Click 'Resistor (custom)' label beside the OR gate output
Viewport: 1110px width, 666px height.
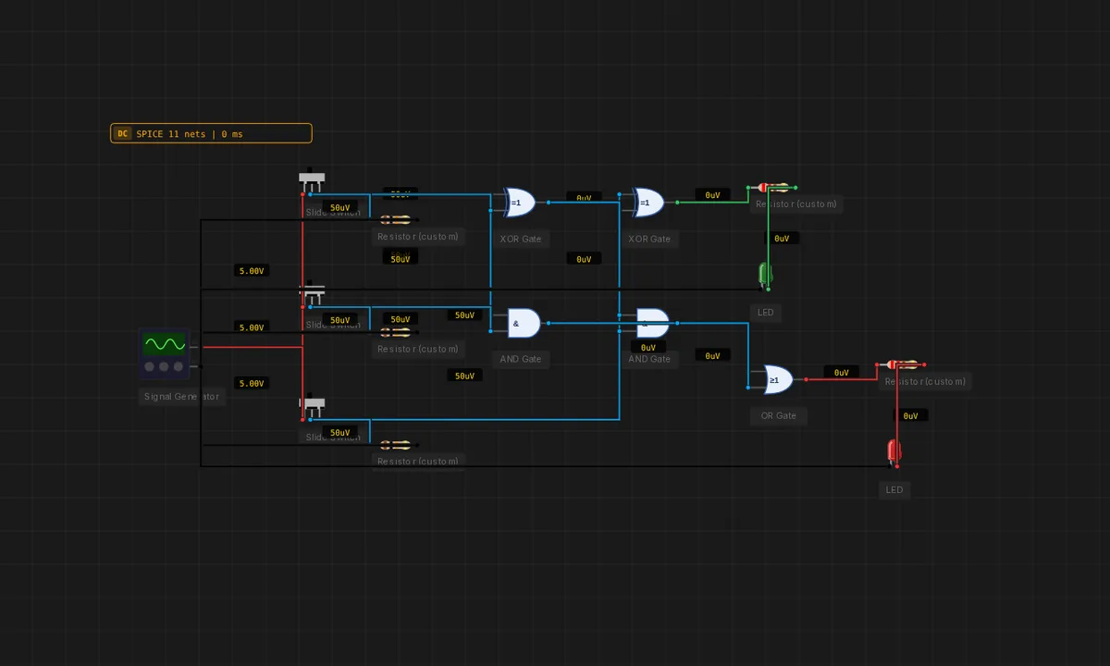pos(925,382)
